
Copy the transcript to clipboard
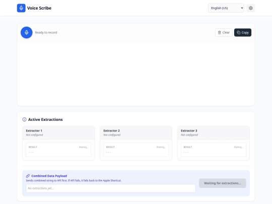tap(243, 32)
